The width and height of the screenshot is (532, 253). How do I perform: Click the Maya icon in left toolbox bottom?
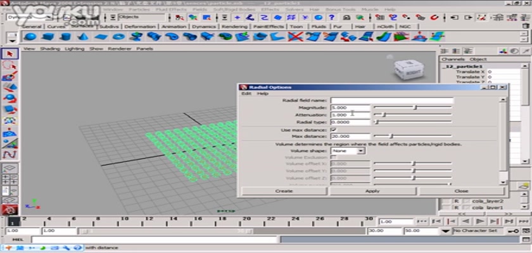tap(9, 209)
